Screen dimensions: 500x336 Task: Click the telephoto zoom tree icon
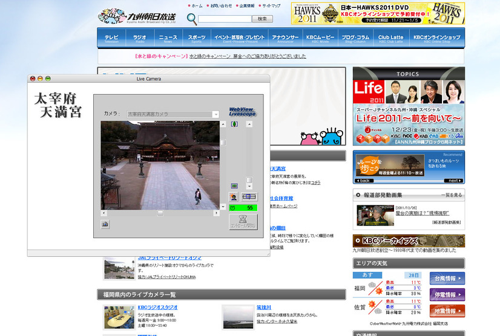point(234,124)
